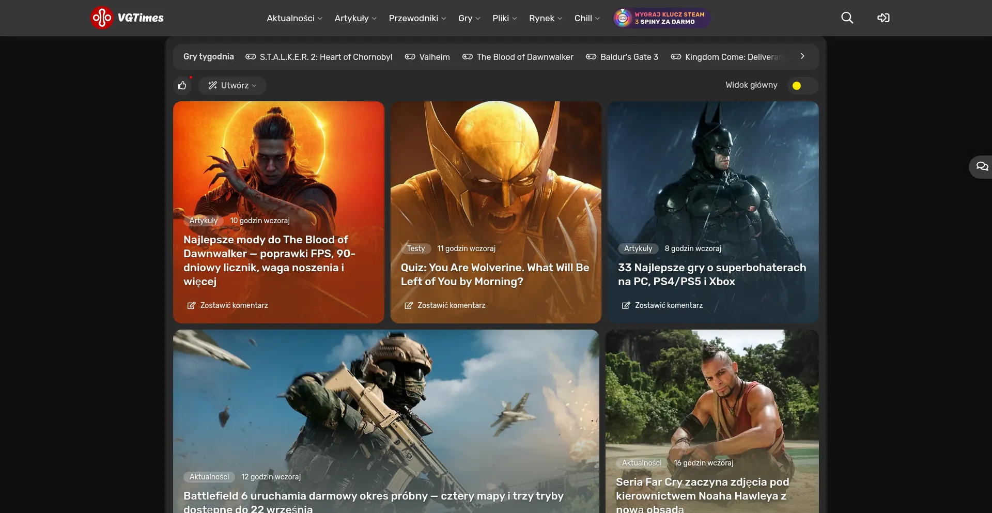Expand the Artykuły dropdown menu
Screen dimensions: 992x513
click(x=355, y=18)
